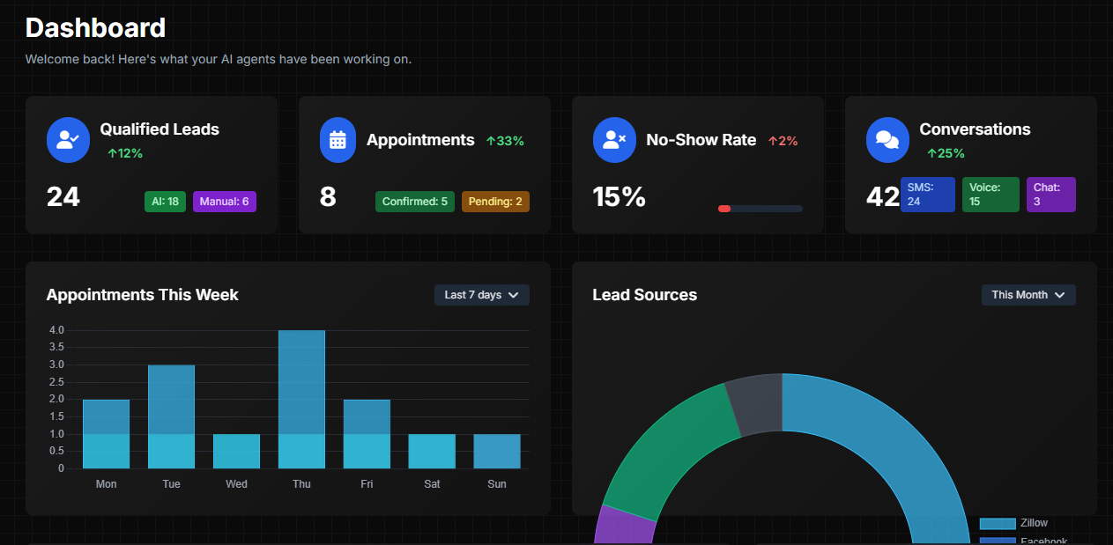The image size is (1113, 545).
Task: Select the Manual: 6 leads badge
Action: (x=224, y=201)
